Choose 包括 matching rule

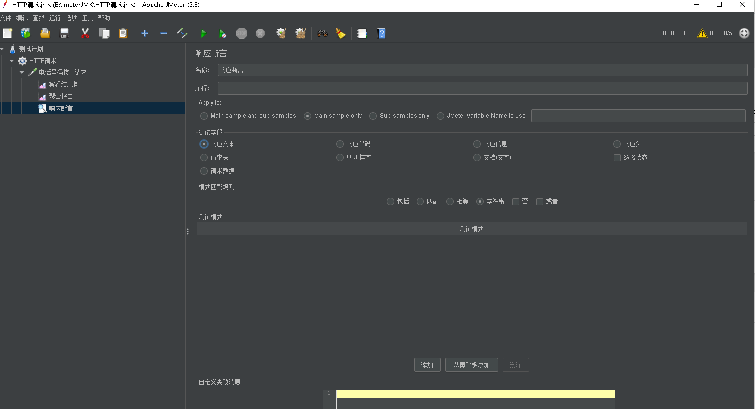point(398,201)
